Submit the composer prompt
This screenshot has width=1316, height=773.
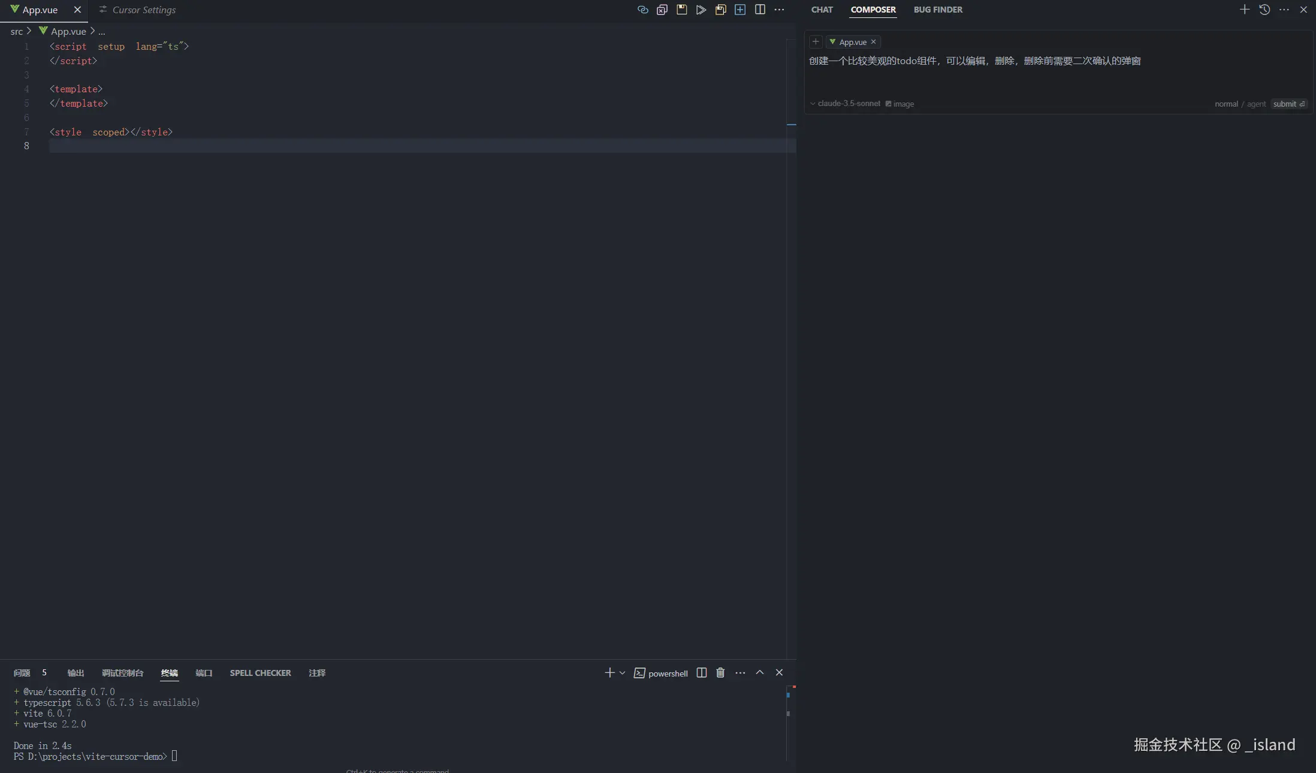tap(1287, 104)
